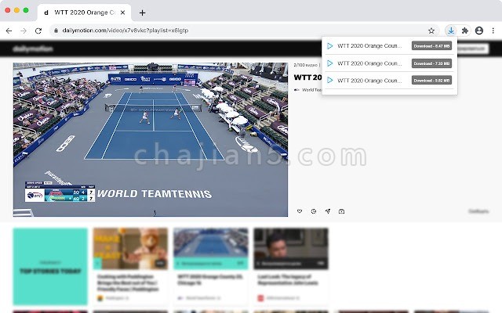Share the video with the paper-plane icon
Viewport: 502px width, 313px height.
(328, 211)
